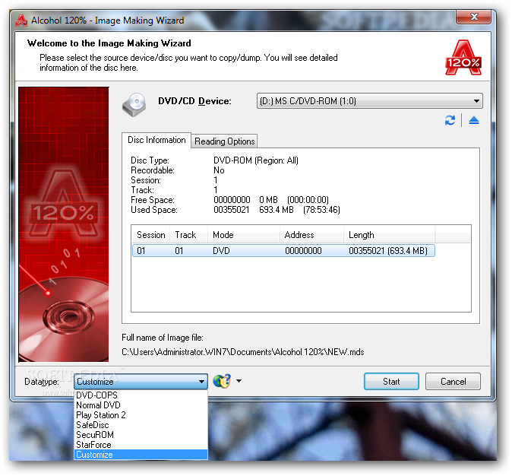Choose Play Station 2 datatype
This screenshot has width=512, height=476.
click(x=141, y=415)
